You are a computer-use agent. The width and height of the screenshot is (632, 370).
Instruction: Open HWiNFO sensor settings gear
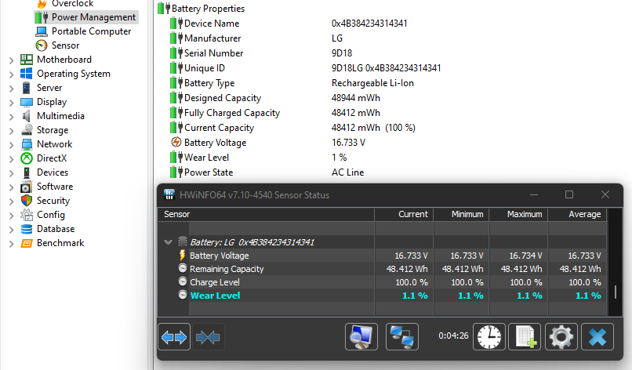click(561, 336)
